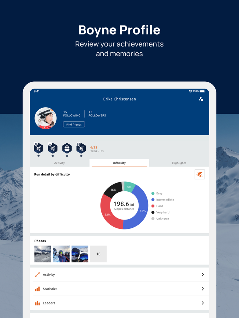Click the Photos section heading
This screenshot has width=239, height=318.
tap(40, 241)
